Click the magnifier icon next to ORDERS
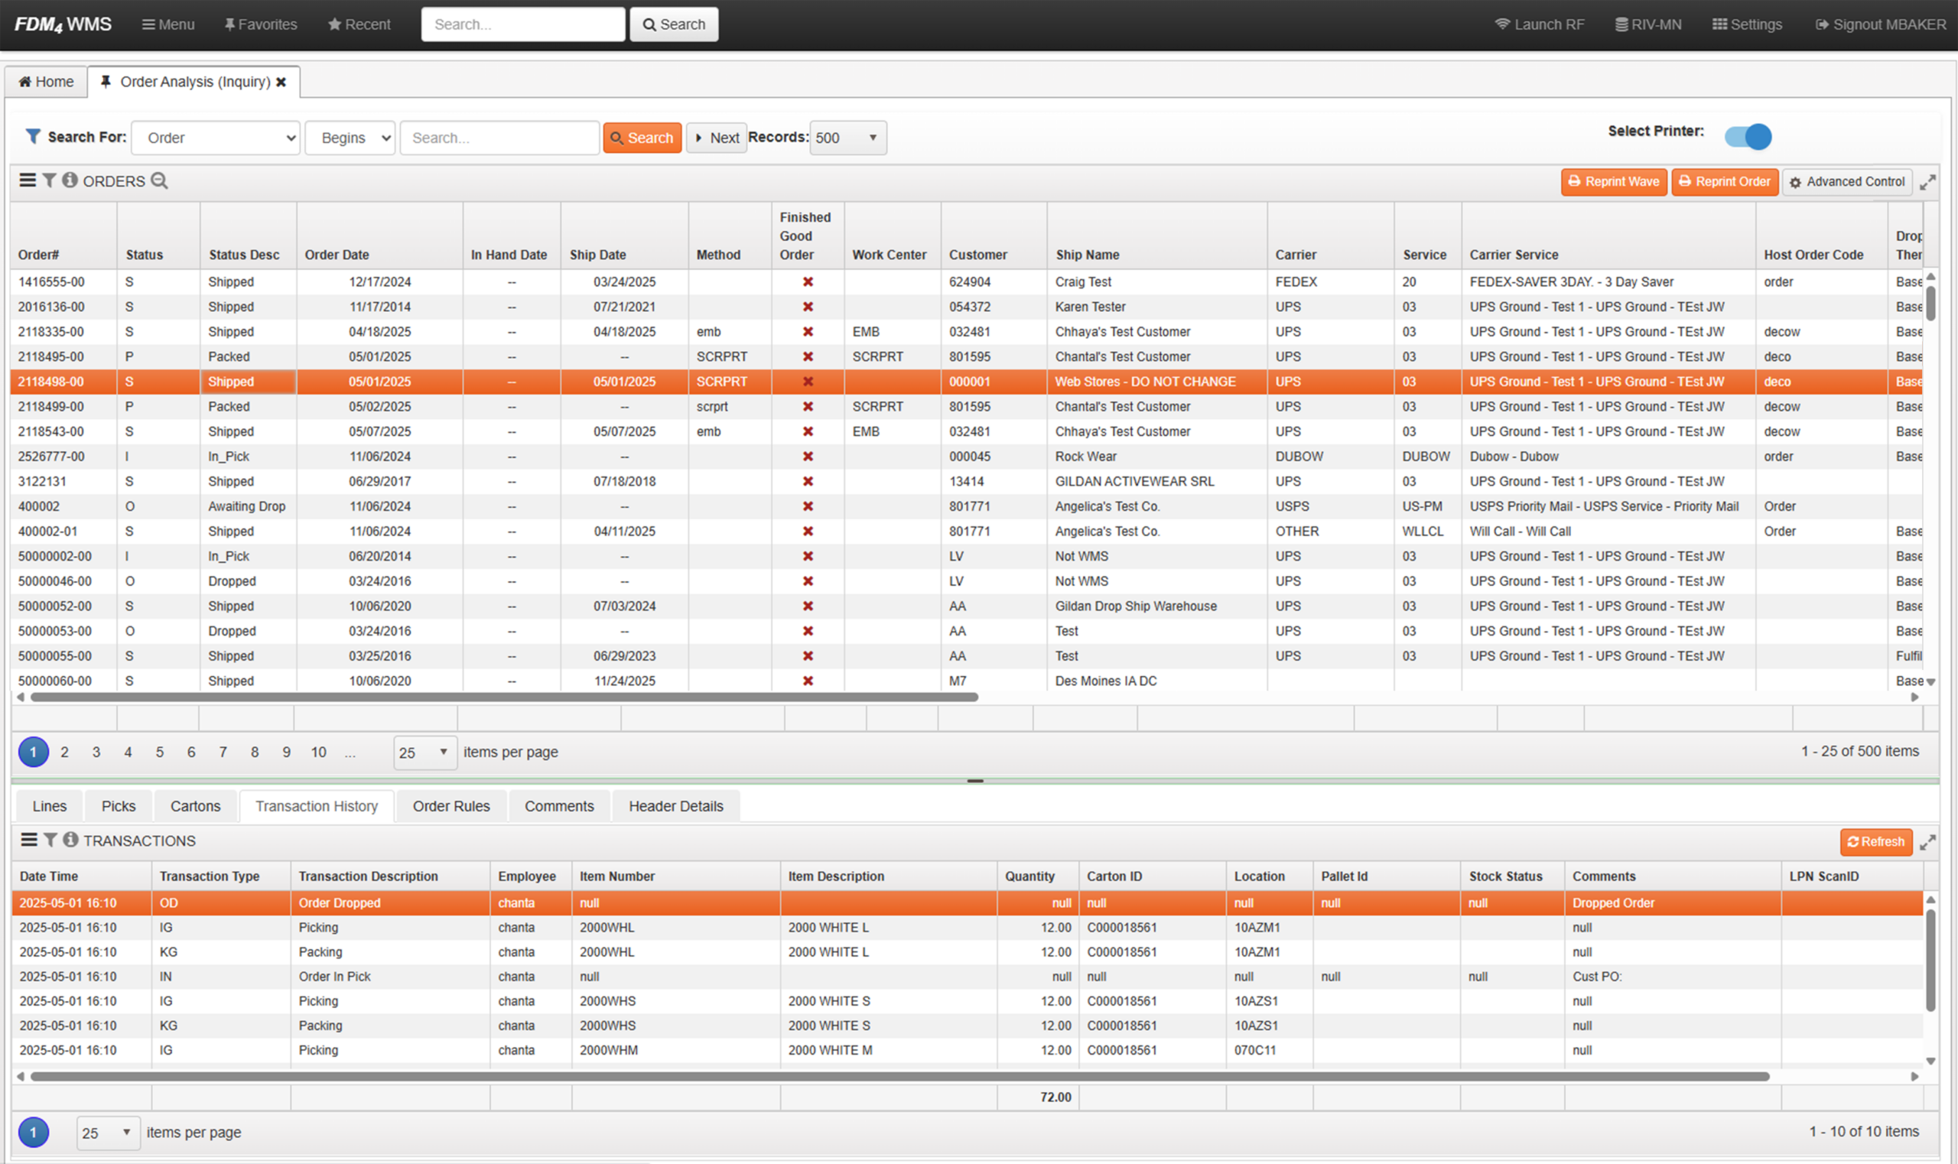This screenshot has height=1164, width=1958. pyautogui.click(x=159, y=180)
